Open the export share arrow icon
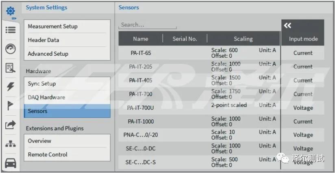335x173 pixels. pos(10,125)
